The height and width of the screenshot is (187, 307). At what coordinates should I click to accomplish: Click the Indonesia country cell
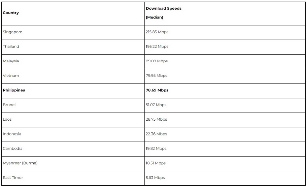pyautogui.click(x=12, y=134)
